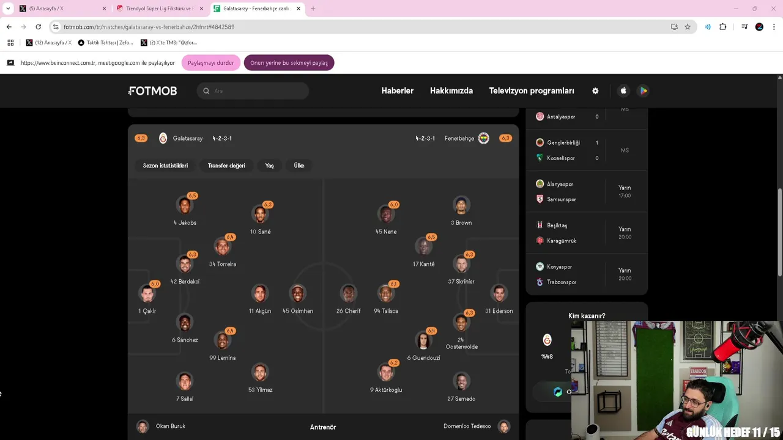Click the Paylaşmayı durdur button
The image size is (783, 440).
click(210, 63)
